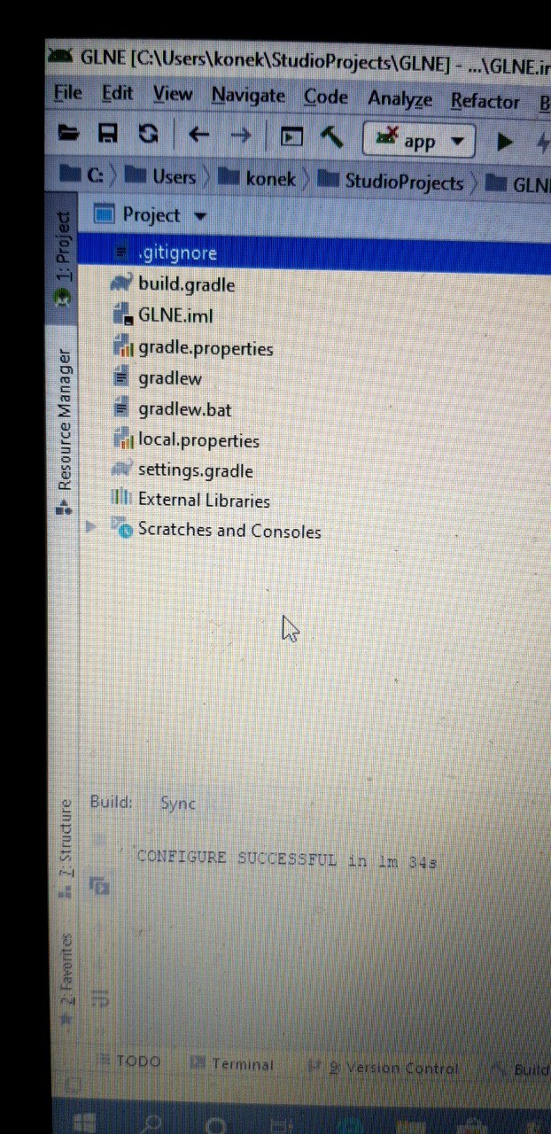Toggle the 1: Project side tab

tap(62, 257)
